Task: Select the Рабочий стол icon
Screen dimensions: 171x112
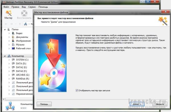Action: click(x=13, y=48)
